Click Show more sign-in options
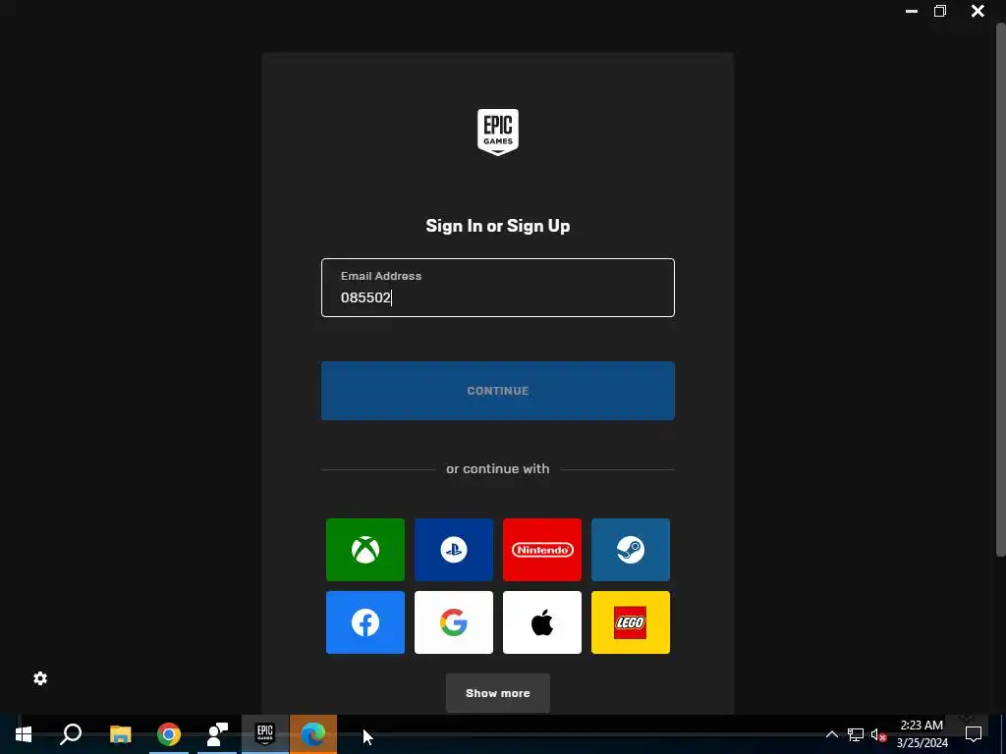This screenshot has height=754, width=1006. click(498, 693)
